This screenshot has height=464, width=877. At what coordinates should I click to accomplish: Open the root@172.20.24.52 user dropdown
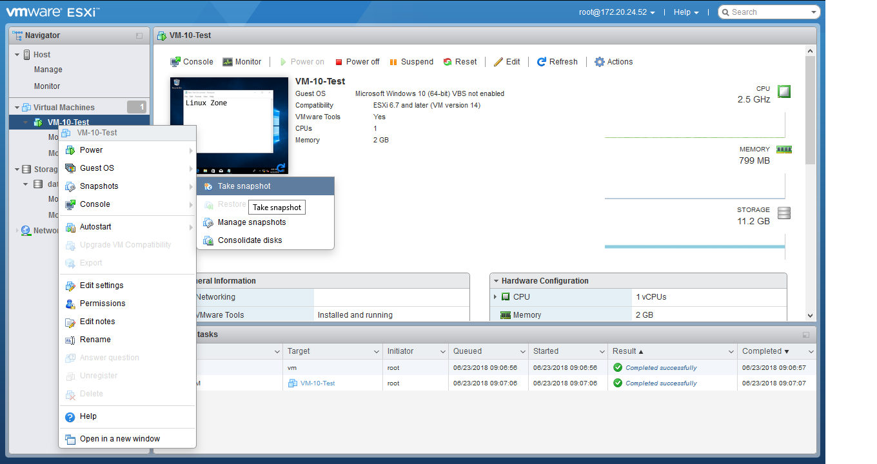pyautogui.click(x=617, y=12)
